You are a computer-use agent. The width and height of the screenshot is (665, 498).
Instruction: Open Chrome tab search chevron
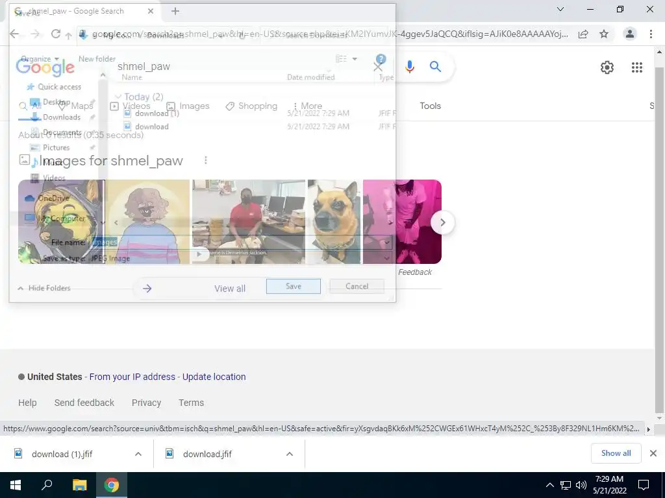tap(560, 9)
